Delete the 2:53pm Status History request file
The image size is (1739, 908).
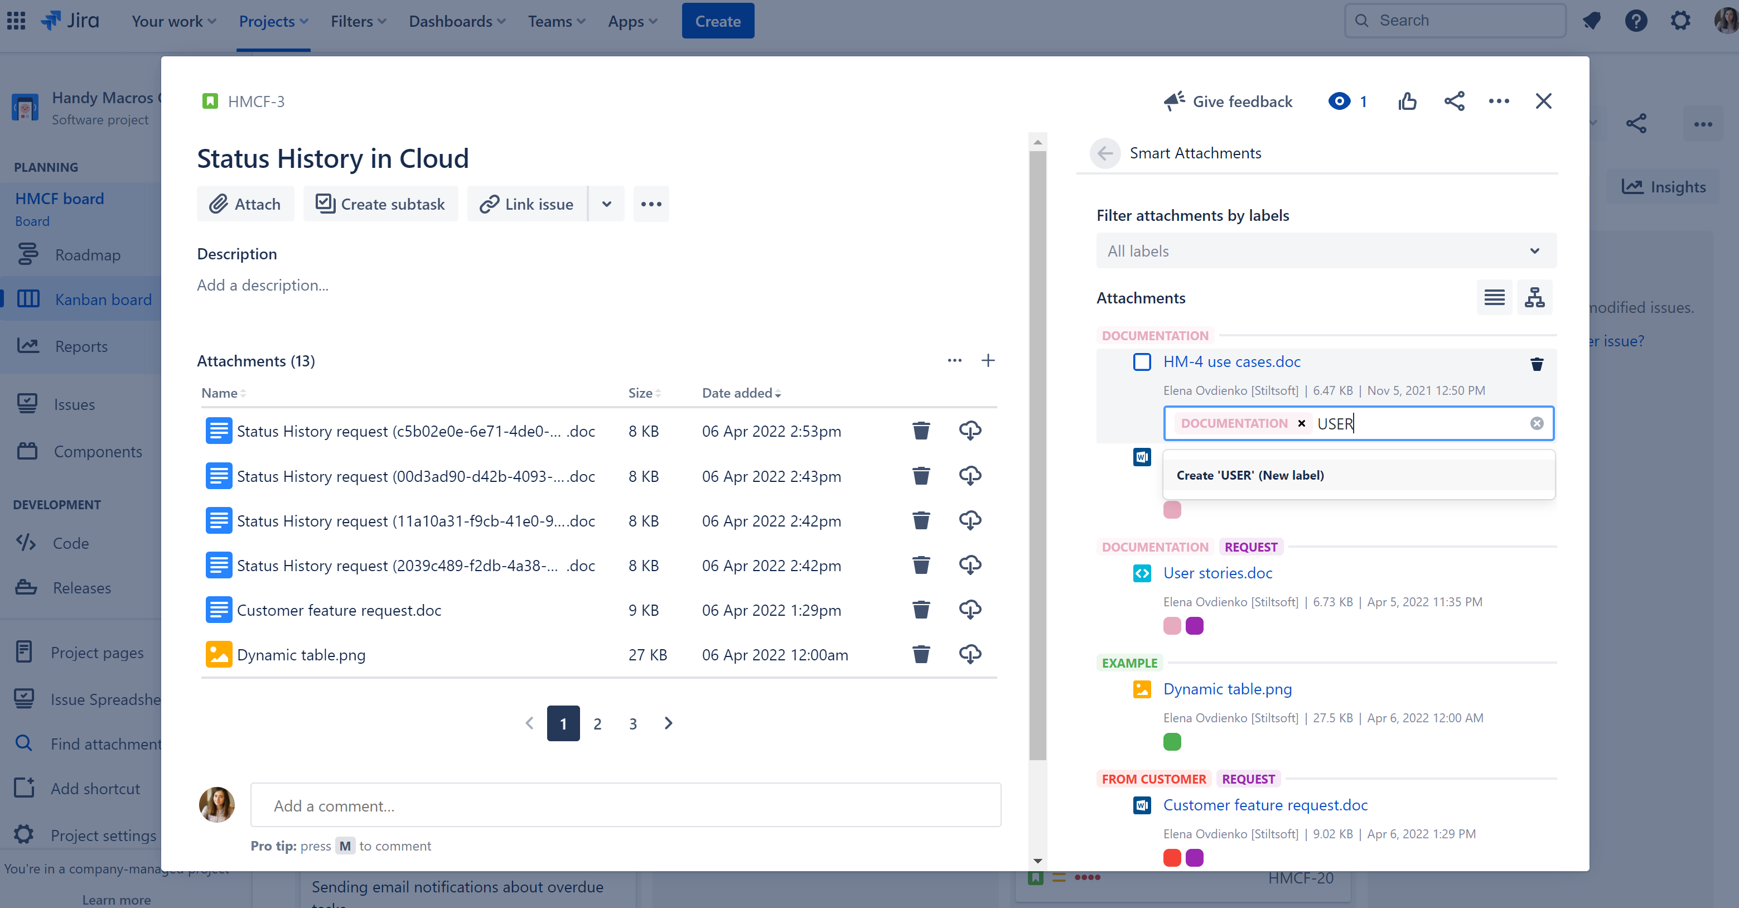[x=921, y=431]
